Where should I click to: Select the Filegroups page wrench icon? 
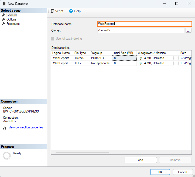[x=3, y=24]
